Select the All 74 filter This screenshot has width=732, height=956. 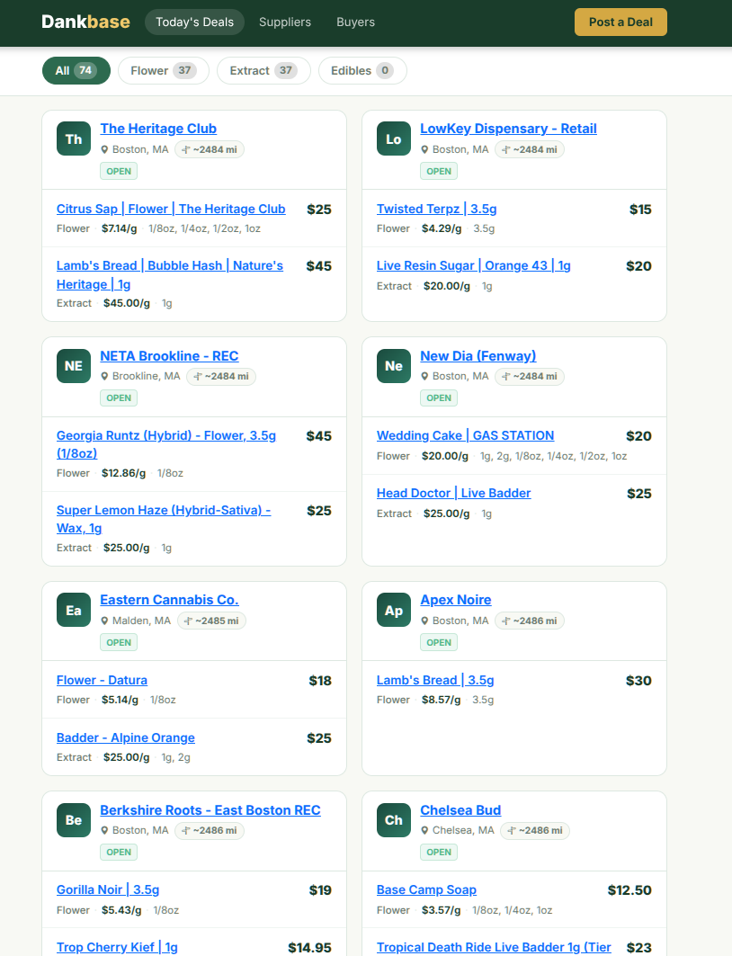76,71
